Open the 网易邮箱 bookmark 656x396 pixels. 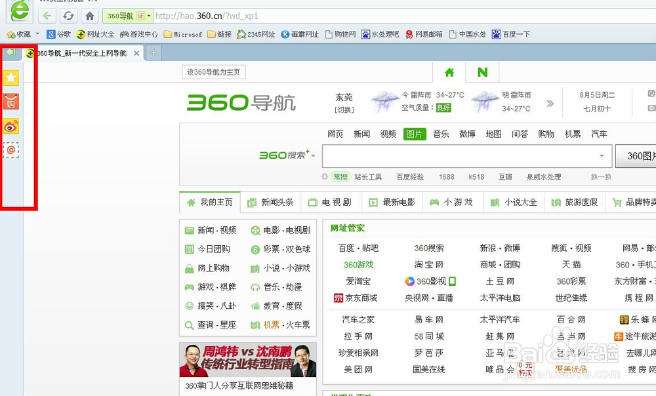tap(424, 34)
